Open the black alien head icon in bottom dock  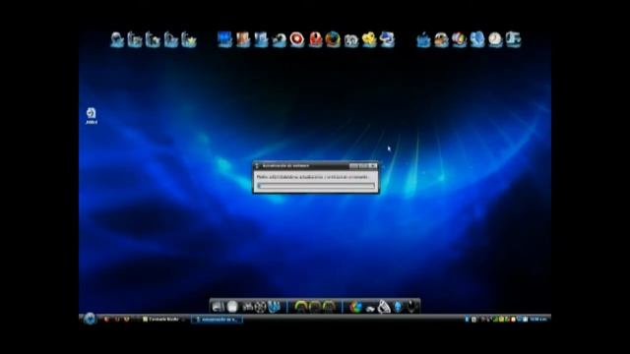click(411, 307)
